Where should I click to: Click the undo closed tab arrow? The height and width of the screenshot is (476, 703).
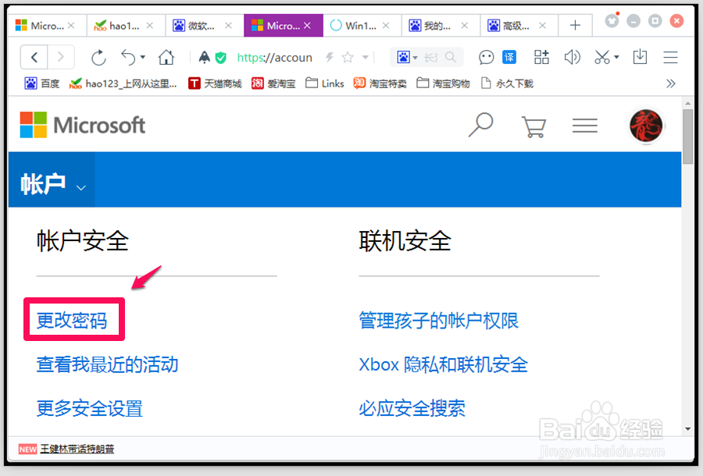point(129,57)
